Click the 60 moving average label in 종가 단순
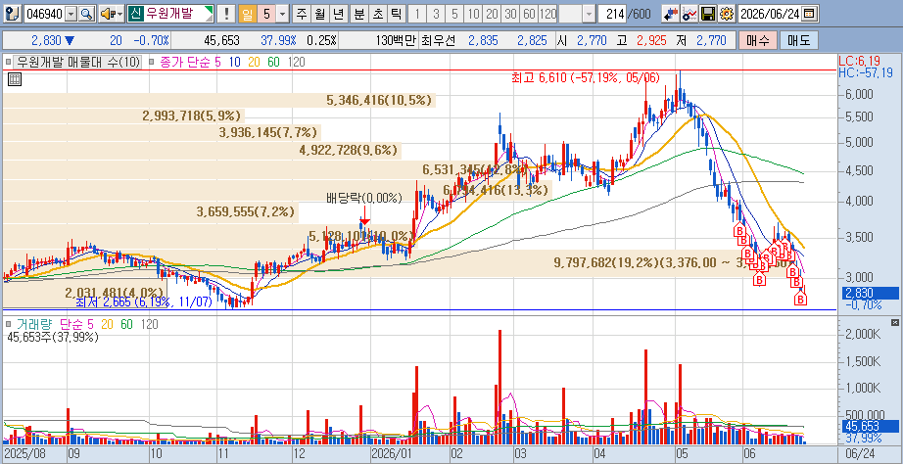 point(273,63)
